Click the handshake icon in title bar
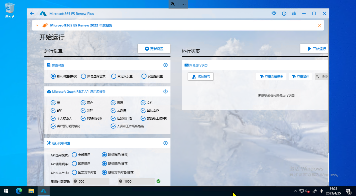 (x=274, y=13)
